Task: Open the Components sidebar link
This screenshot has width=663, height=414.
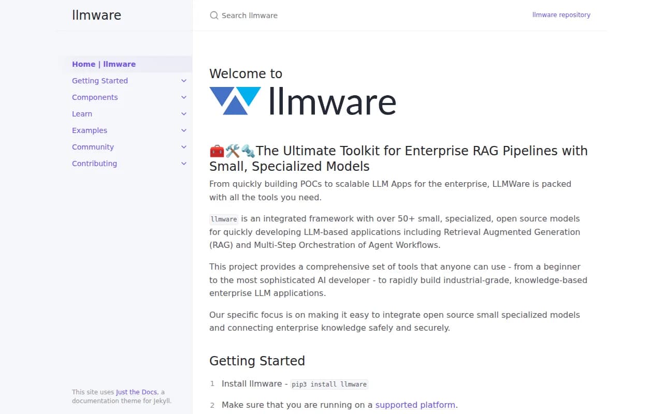Action: [95, 97]
